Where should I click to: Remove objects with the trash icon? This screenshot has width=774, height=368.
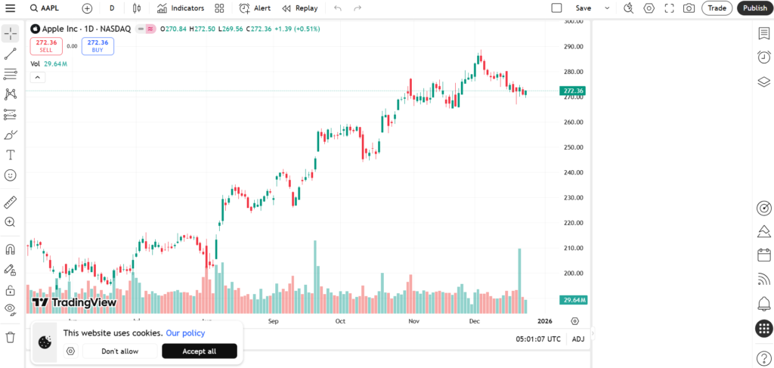pos(11,338)
